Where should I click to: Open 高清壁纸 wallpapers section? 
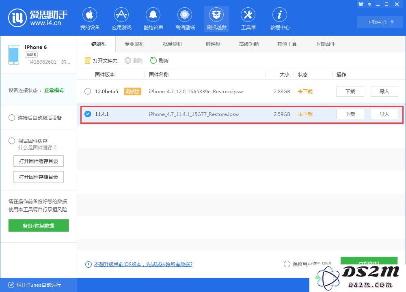tap(185, 19)
